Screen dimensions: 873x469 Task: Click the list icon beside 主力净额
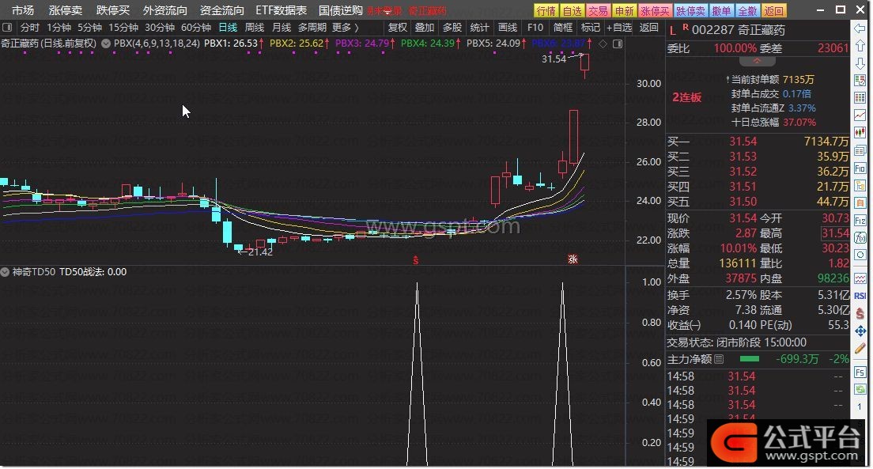[719, 359]
